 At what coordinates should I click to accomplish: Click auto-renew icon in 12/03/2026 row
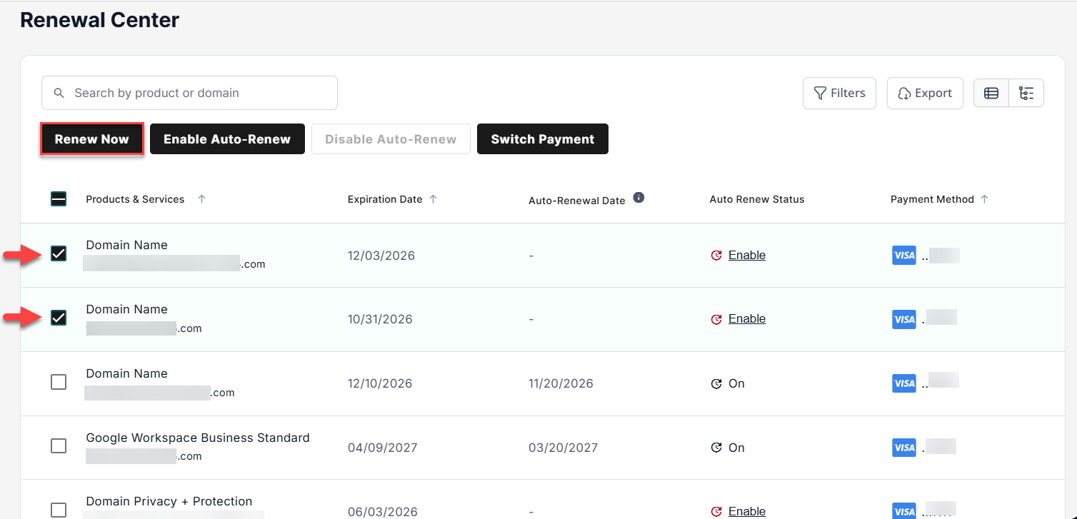(x=716, y=256)
